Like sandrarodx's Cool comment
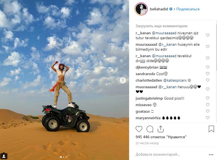Screen dimensions: 217x160 [208, 73]
